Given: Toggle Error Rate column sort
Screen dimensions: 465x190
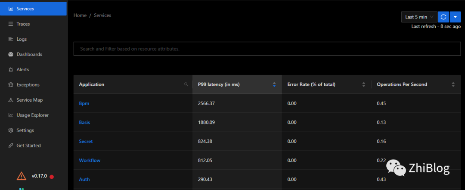Looking at the screenshot, I should 364,84.
